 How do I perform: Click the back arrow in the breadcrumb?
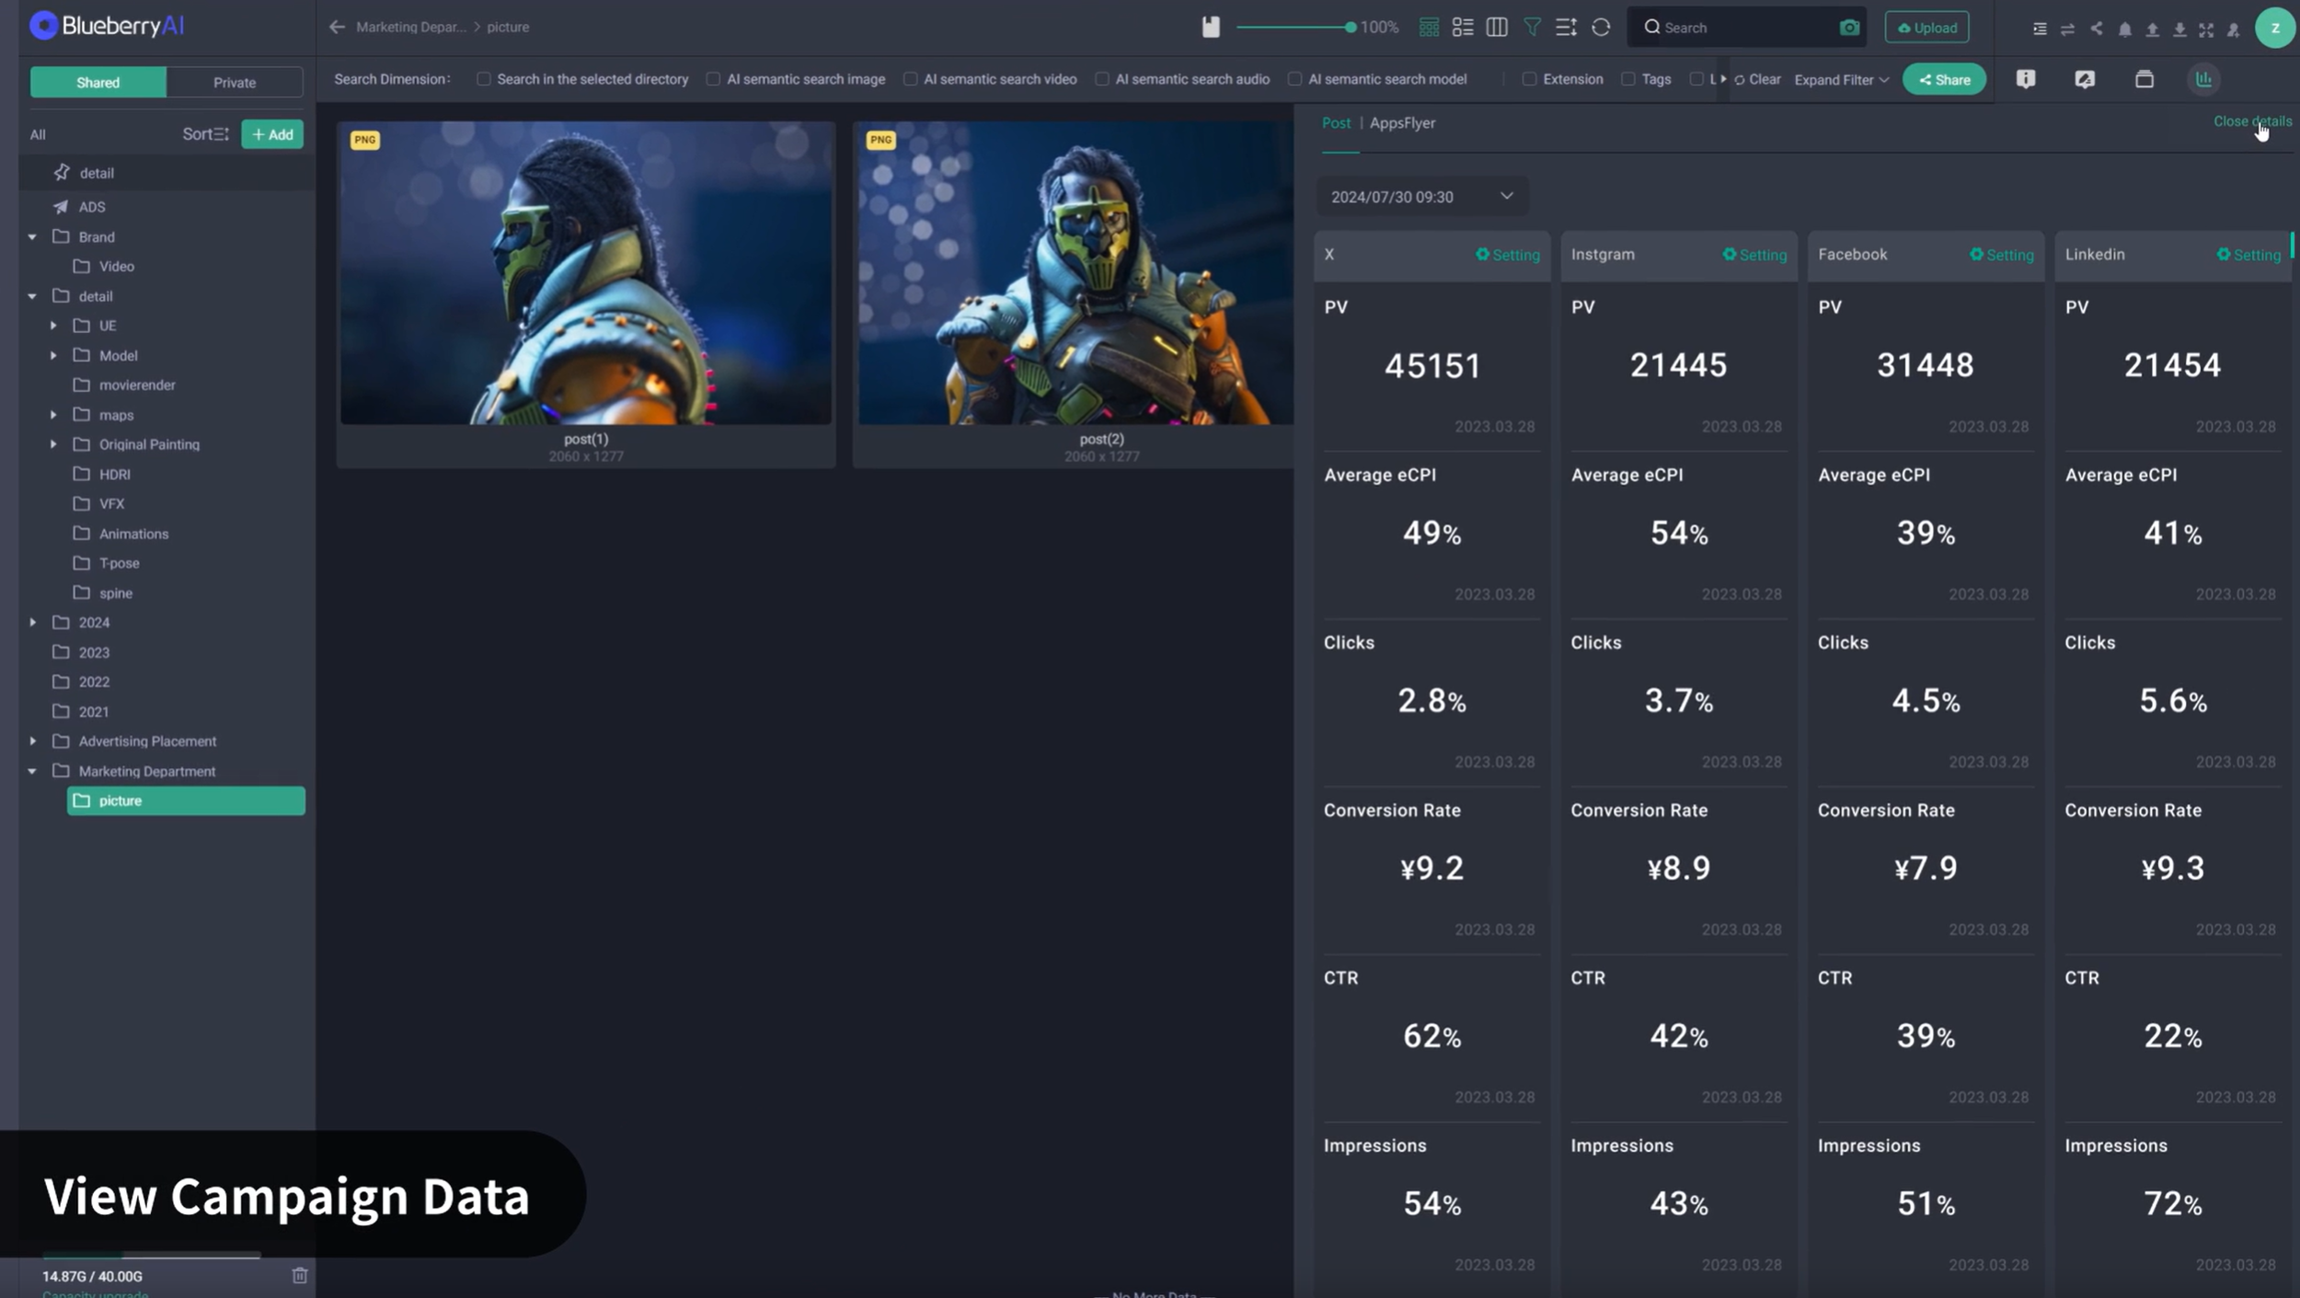[337, 27]
